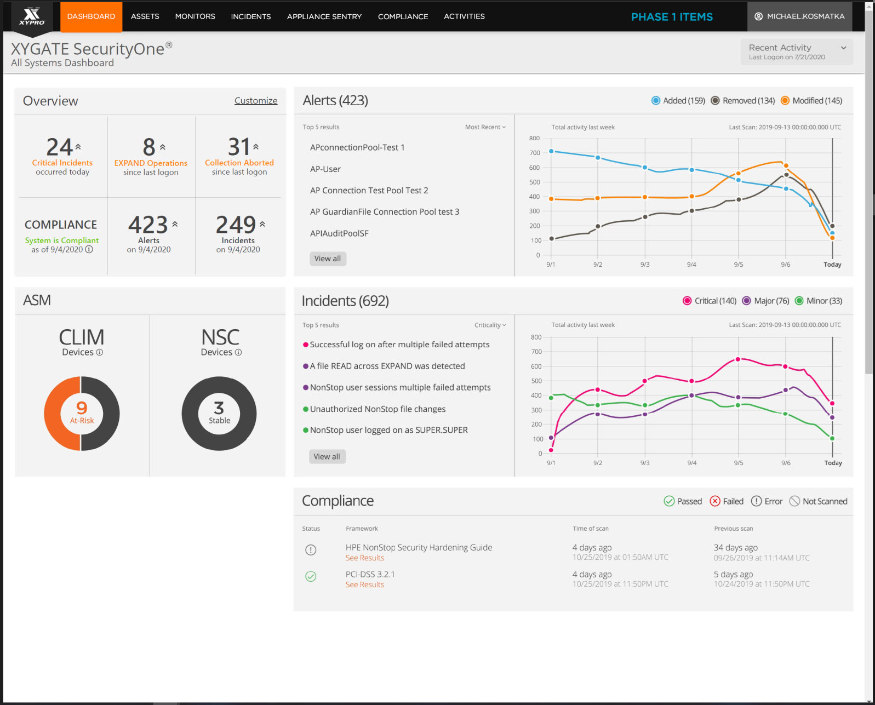The image size is (875, 705).
Task: Open alert APconnectionPool-Test 1
Action: pyautogui.click(x=357, y=147)
